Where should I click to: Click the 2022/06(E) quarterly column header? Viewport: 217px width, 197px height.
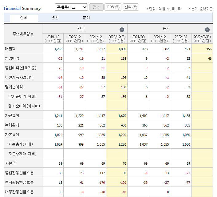click(x=202, y=38)
